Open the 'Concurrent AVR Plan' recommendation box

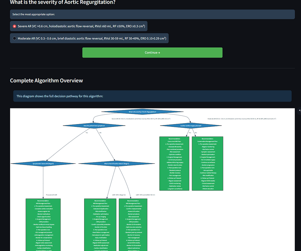pos(174,163)
